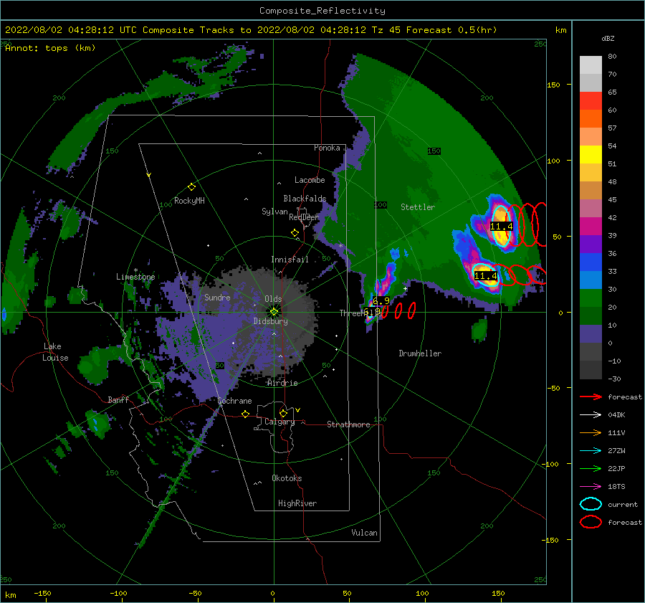The image size is (645, 603).
Task: Click the yellow diamond marker below RedDeer
Action: [295, 233]
